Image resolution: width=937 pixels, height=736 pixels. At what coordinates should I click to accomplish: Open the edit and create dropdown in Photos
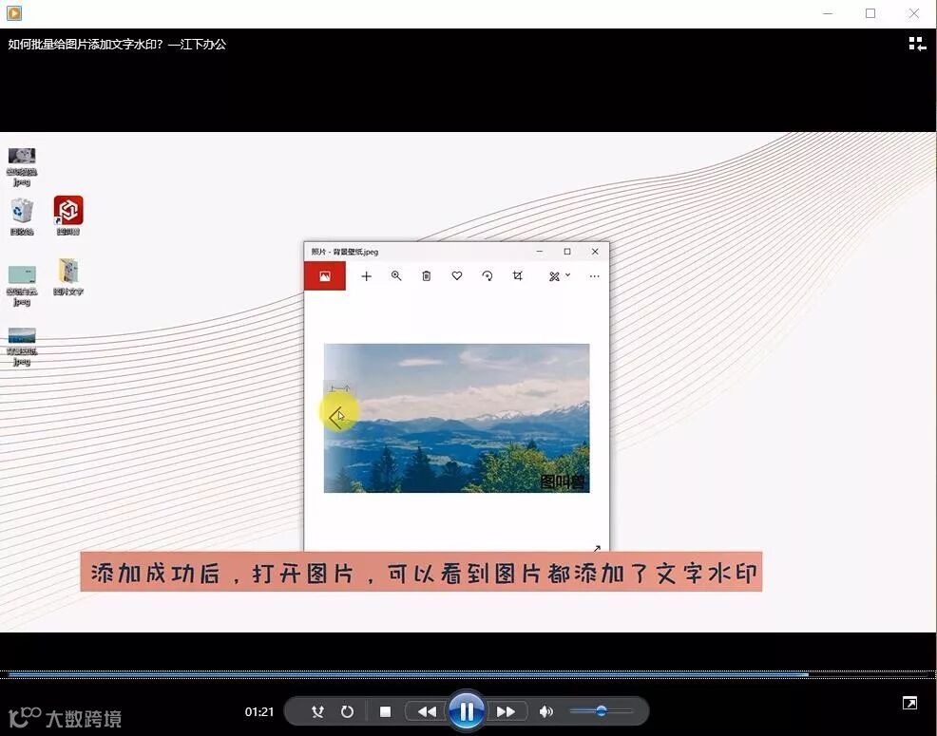click(x=560, y=276)
